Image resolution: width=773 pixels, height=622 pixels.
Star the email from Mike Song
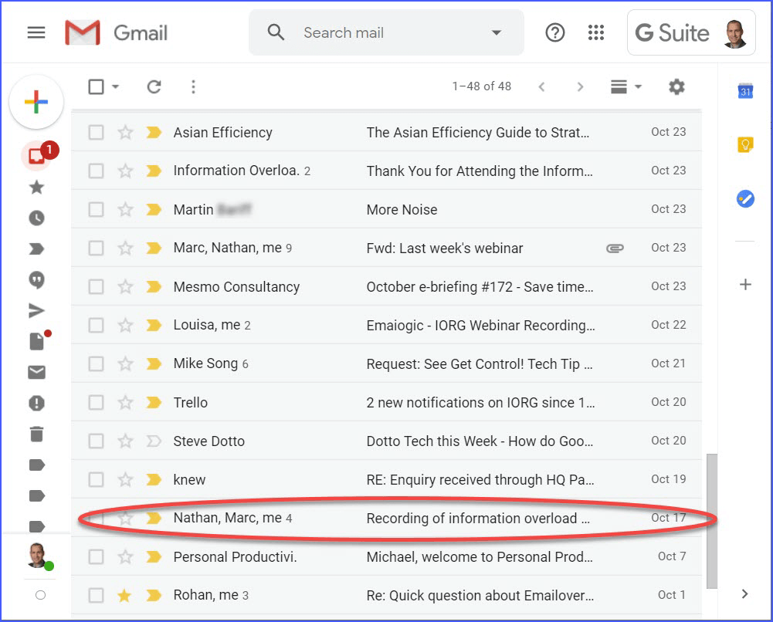125,363
